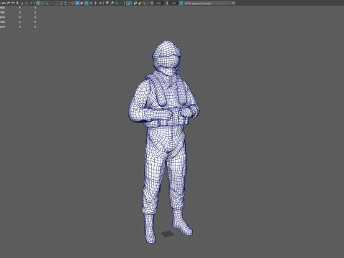Toggle the Motion Blur icon
The image size is (344, 258).
[x=112, y=3]
